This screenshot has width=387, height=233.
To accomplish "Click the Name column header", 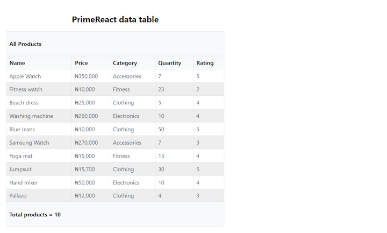I will click(x=17, y=63).
